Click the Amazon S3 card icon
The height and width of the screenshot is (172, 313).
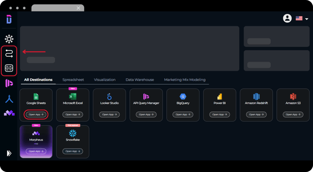tap(293, 97)
